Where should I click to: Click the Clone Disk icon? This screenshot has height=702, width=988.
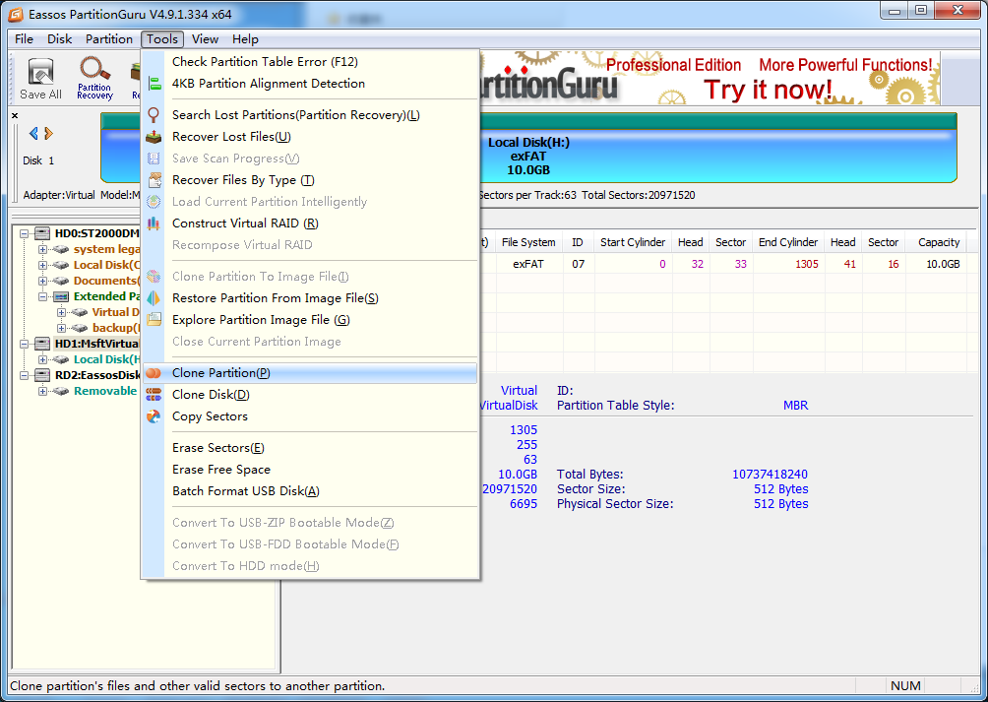154,395
